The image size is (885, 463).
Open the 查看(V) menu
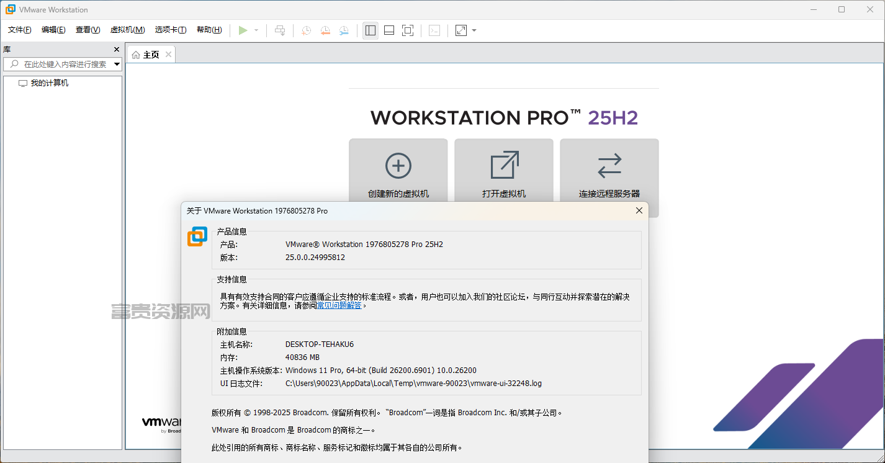(88, 30)
